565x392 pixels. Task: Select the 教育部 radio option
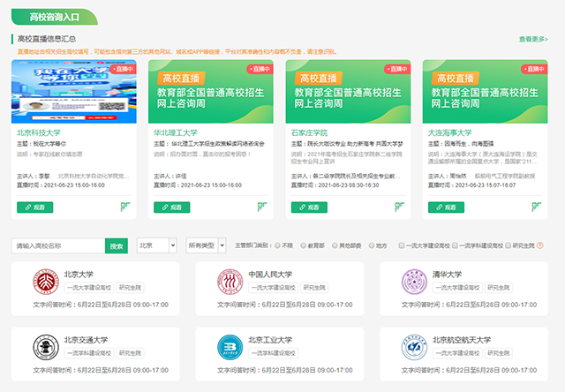tap(304, 245)
